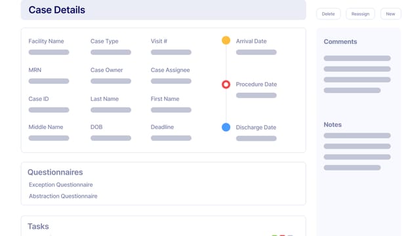Click the Case Assignee value placeholder
The image size is (420, 236).
tap(171, 81)
